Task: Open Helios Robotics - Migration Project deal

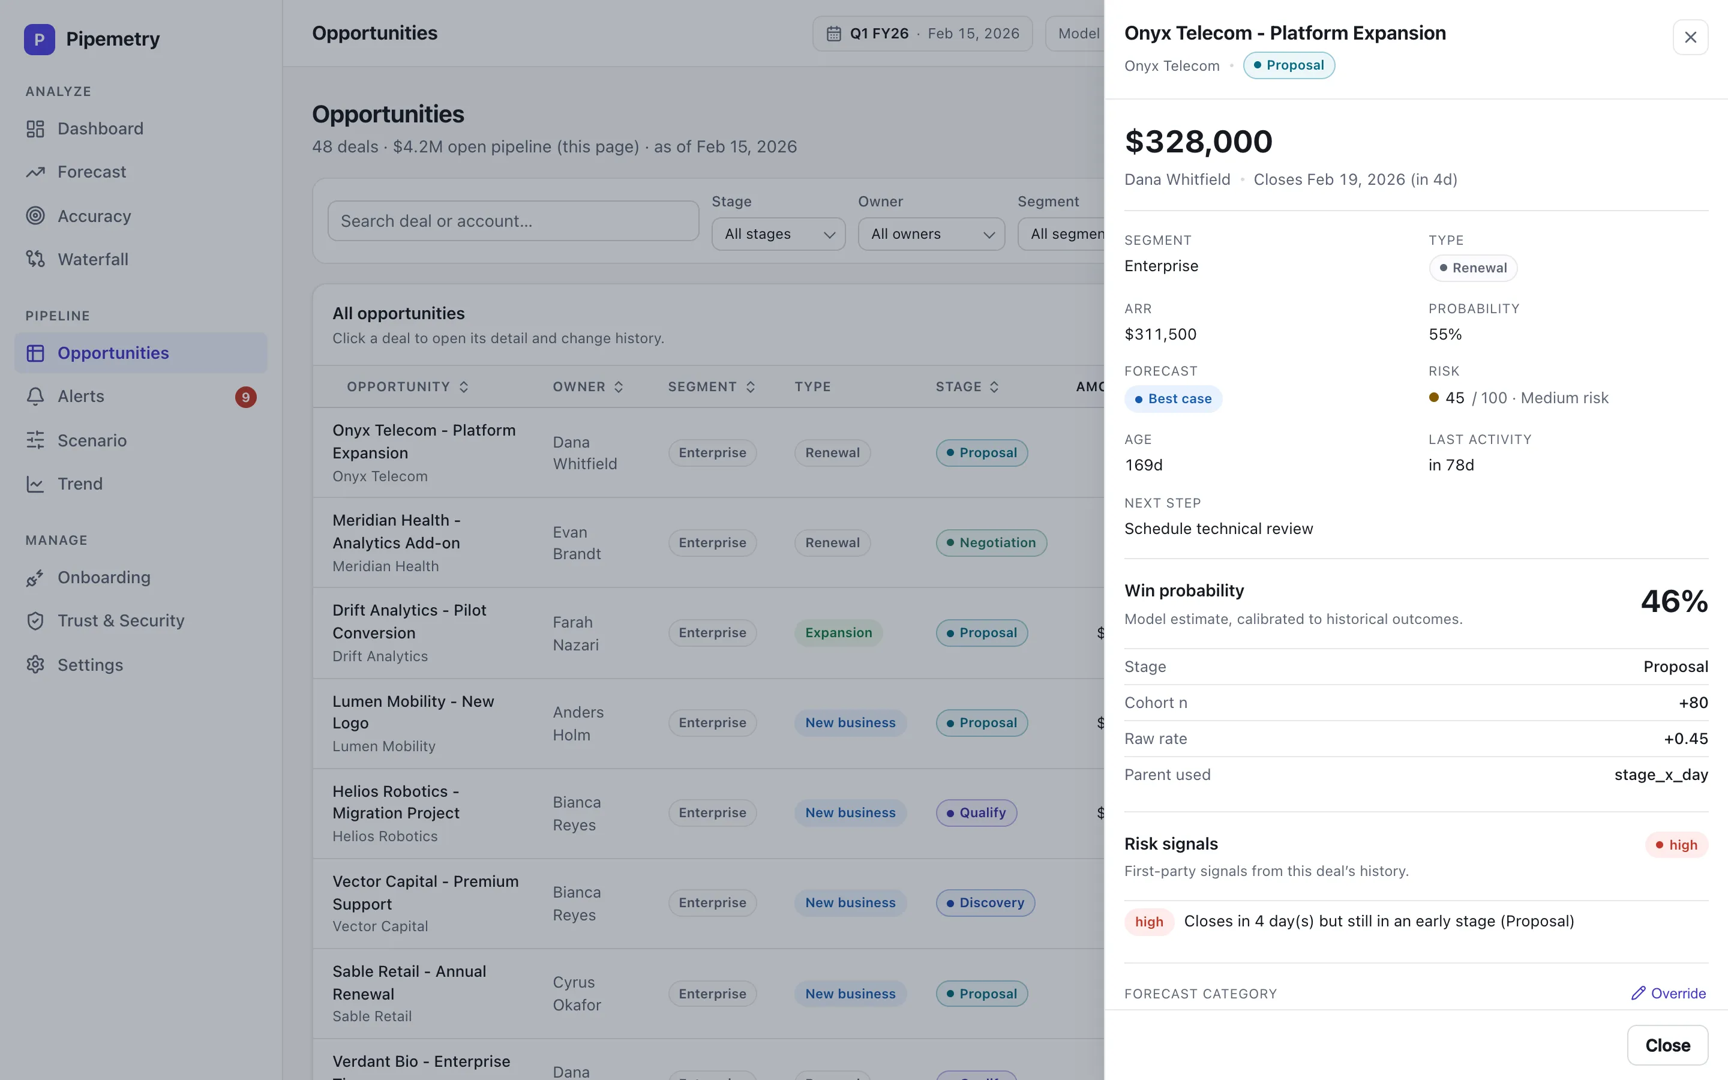Action: tap(709, 813)
